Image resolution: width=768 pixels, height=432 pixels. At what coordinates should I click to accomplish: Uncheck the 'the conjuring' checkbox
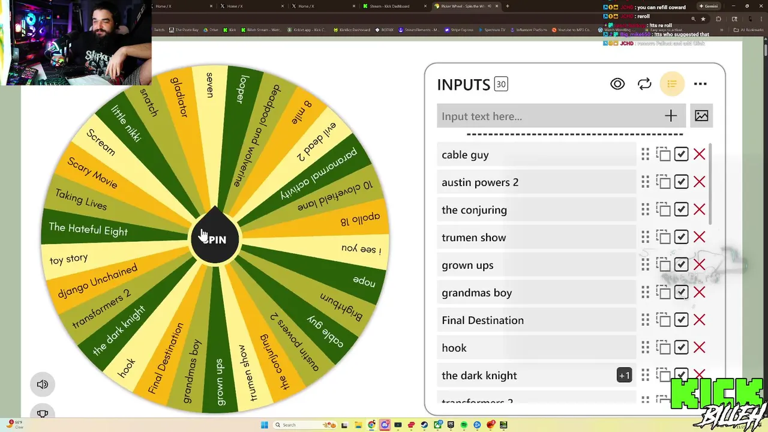(681, 209)
